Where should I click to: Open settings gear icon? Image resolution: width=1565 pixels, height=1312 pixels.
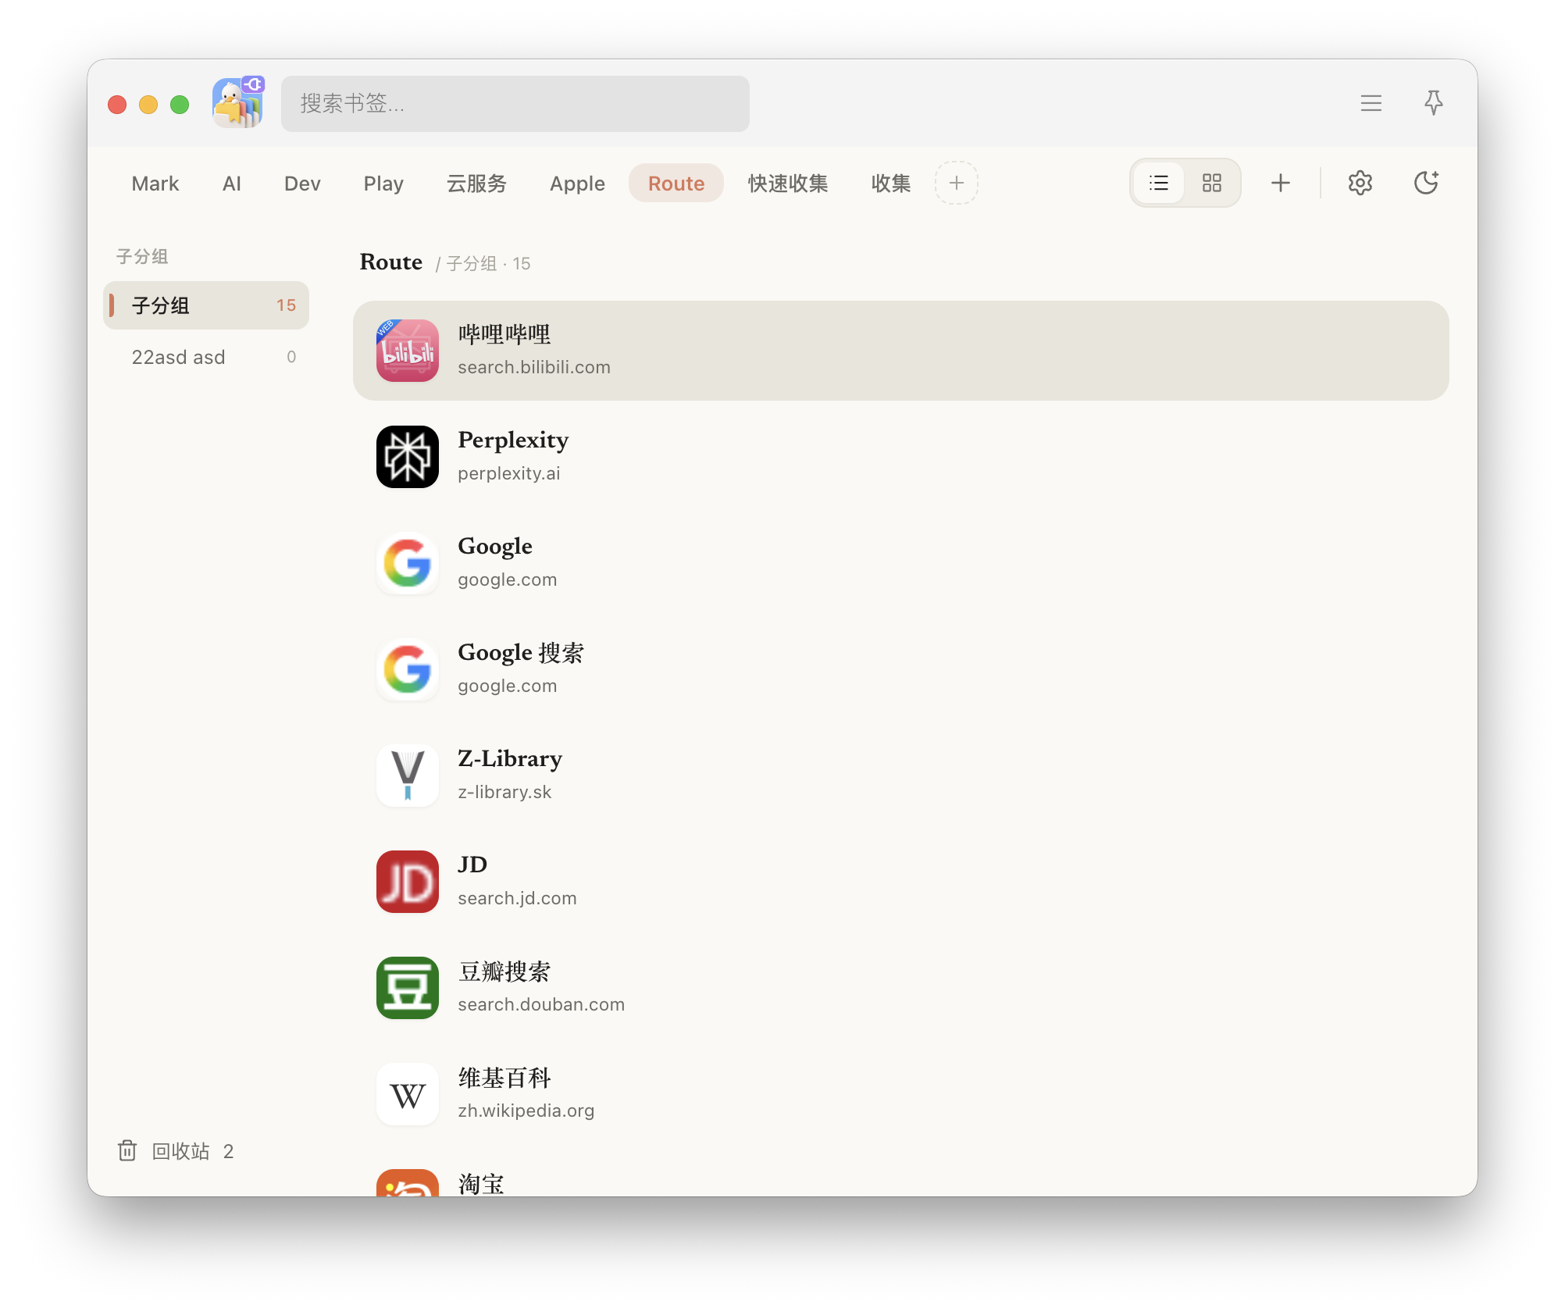click(x=1360, y=184)
